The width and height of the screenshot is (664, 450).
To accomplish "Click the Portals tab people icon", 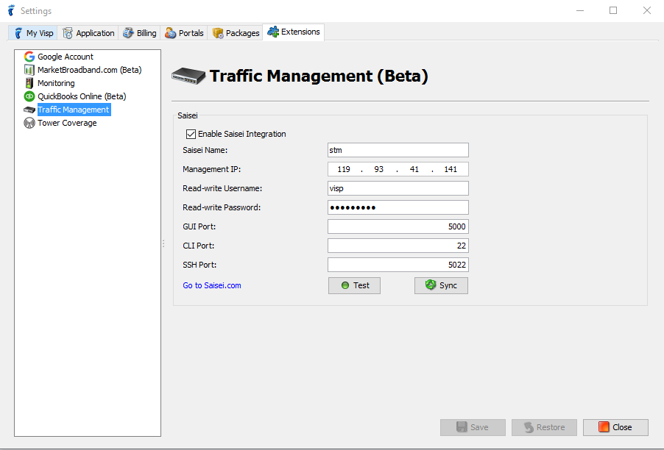I will click(x=170, y=32).
